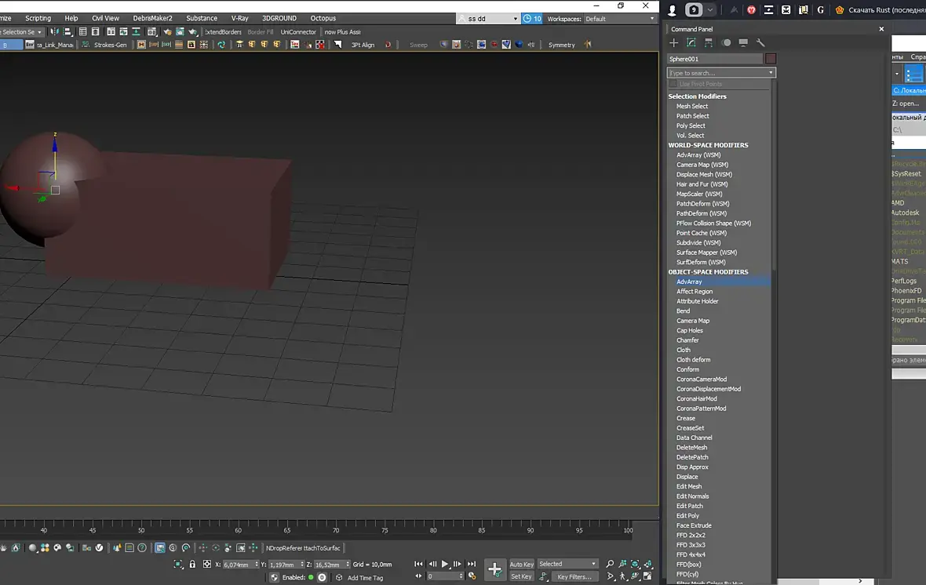The width and height of the screenshot is (926, 585).
Task: Open the Selected key filter dropdown
Action: click(567, 564)
